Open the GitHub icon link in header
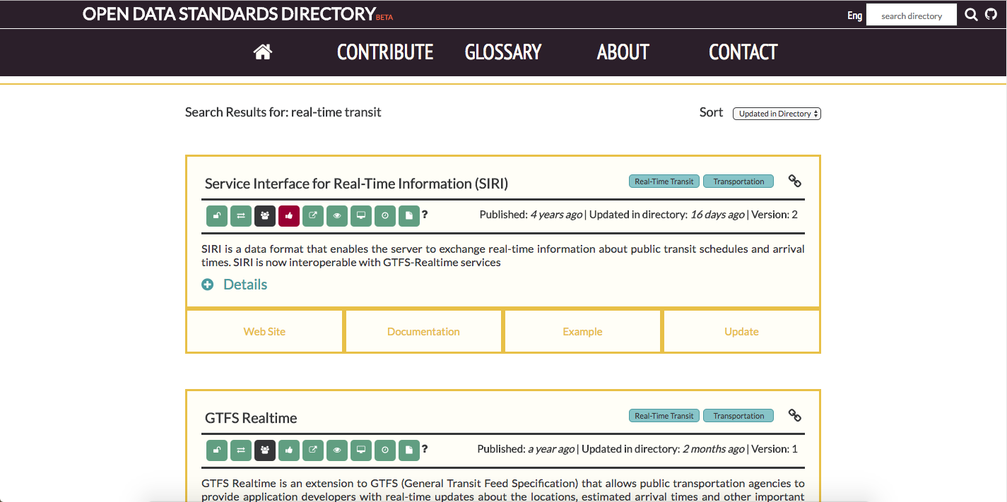 [991, 15]
